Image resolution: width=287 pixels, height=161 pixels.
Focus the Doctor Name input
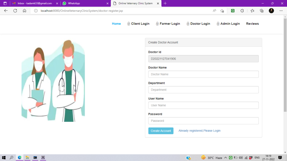click(x=203, y=74)
